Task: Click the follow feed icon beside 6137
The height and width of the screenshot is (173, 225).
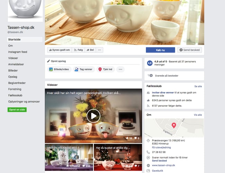Action: click(x=148, y=106)
